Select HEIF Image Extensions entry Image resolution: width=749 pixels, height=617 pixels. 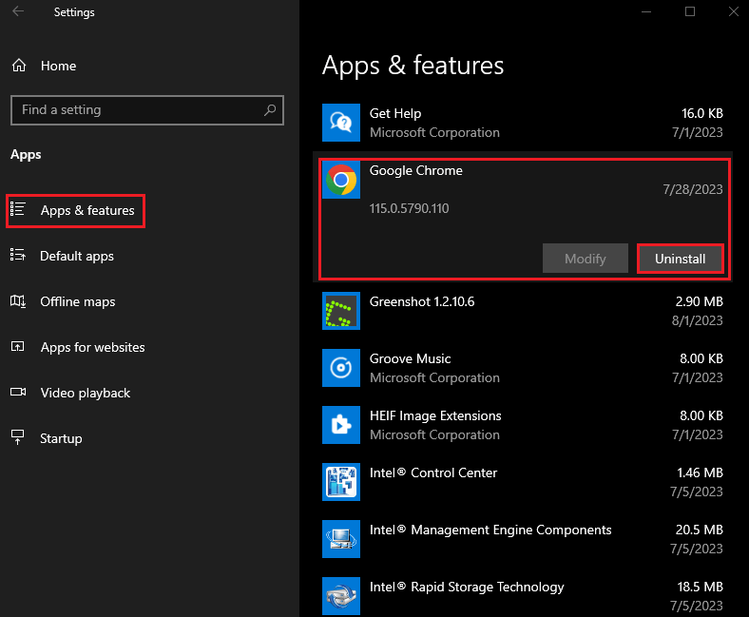(435, 415)
